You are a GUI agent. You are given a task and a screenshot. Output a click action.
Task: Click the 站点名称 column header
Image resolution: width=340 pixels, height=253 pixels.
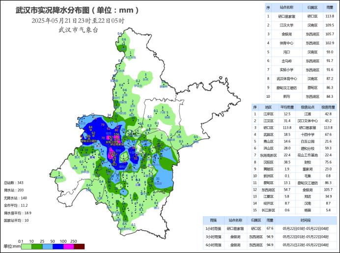tap(287, 7)
